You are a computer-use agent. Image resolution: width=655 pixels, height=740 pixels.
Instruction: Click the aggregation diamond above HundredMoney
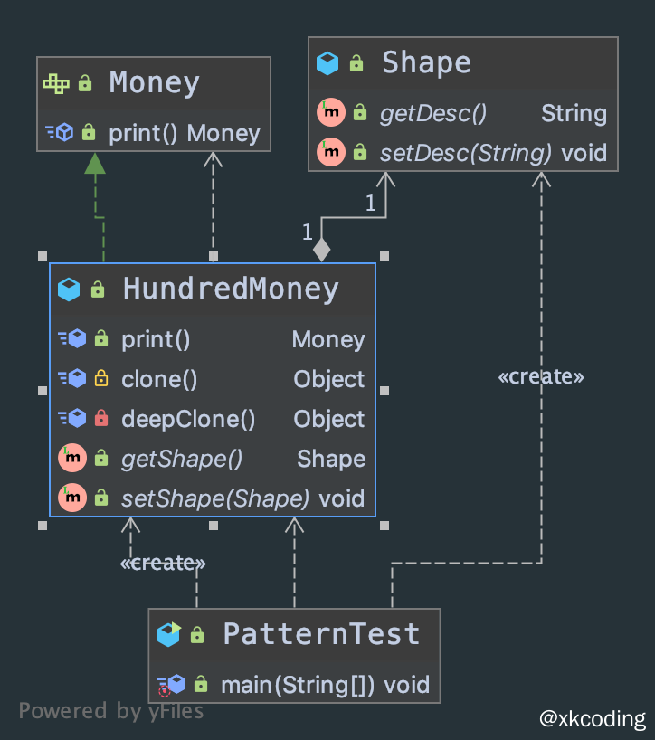[321, 248]
